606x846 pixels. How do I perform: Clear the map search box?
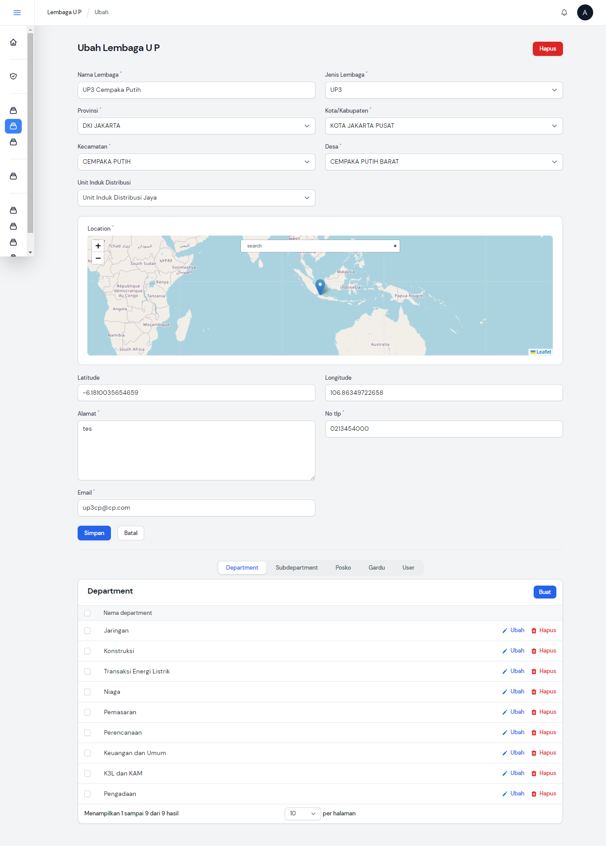coord(395,246)
